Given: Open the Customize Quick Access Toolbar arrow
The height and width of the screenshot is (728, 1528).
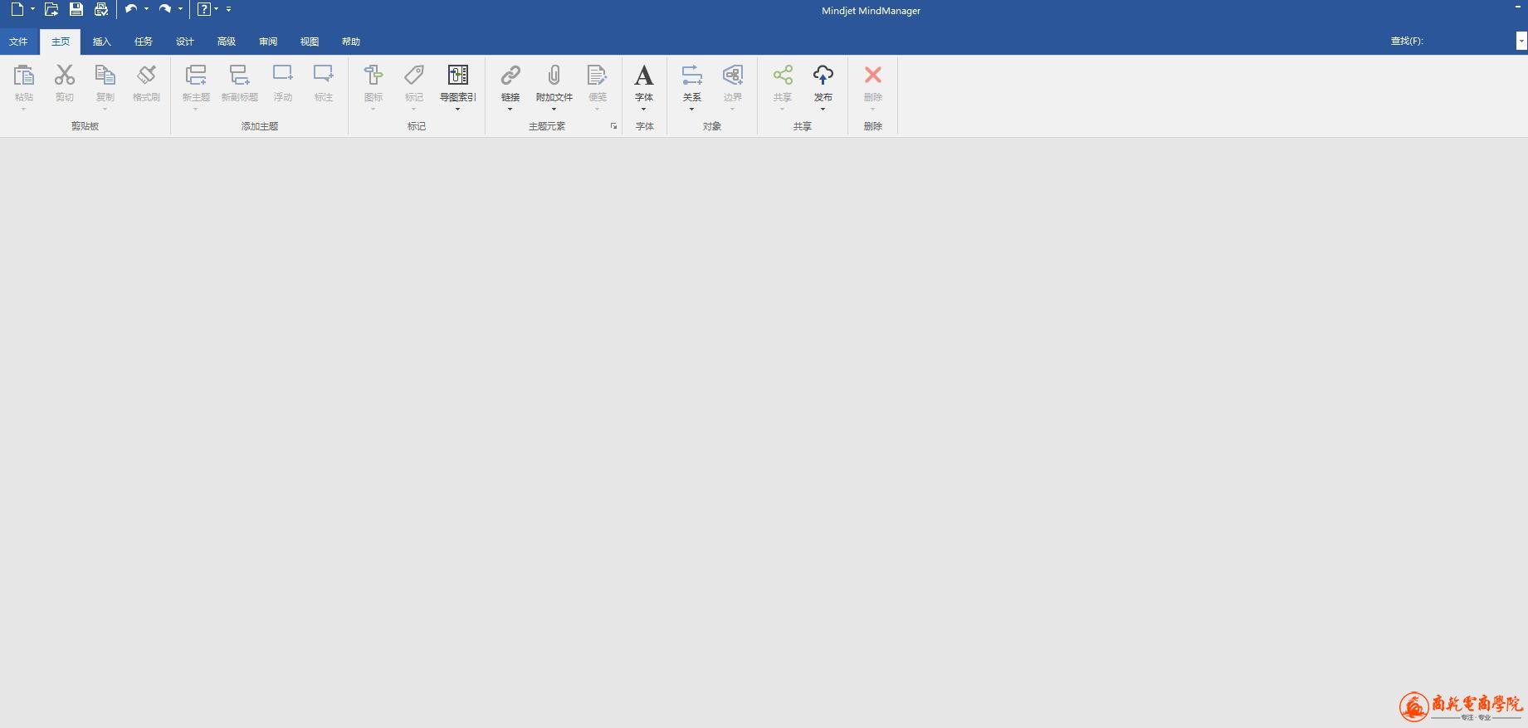Looking at the screenshot, I should click(x=229, y=9).
